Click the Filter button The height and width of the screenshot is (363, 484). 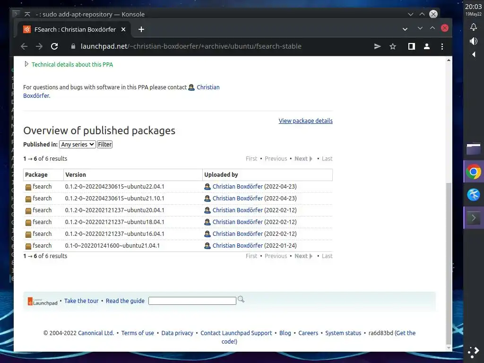104,145
